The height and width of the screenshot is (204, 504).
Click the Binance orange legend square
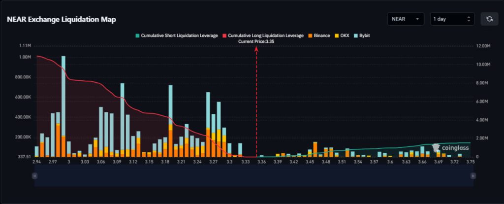coord(310,36)
